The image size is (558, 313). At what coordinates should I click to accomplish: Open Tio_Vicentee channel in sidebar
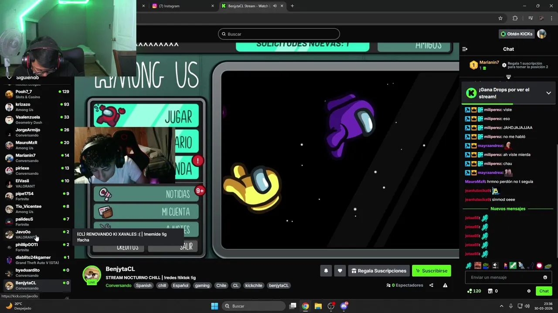click(x=37, y=209)
